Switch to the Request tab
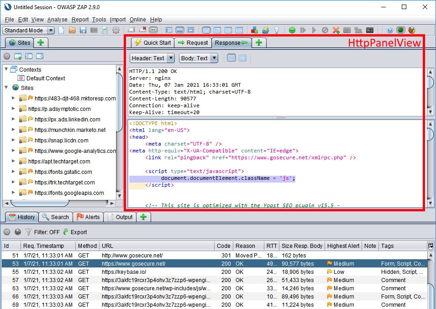The image size is (436, 309). click(x=193, y=43)
